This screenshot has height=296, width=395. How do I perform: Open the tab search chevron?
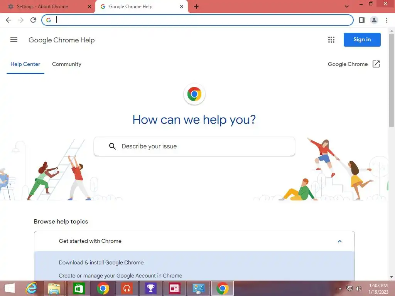click(x=347, y=7)
